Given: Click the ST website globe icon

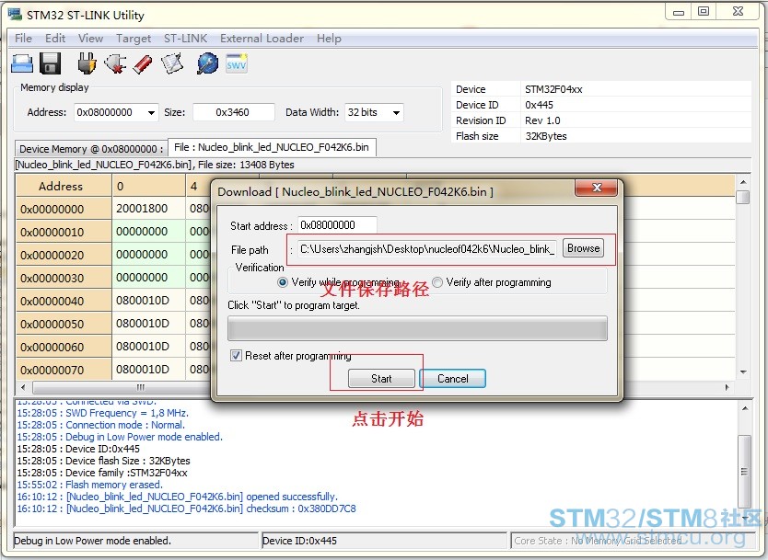Looking at the screenshot, I should point(208,63).
